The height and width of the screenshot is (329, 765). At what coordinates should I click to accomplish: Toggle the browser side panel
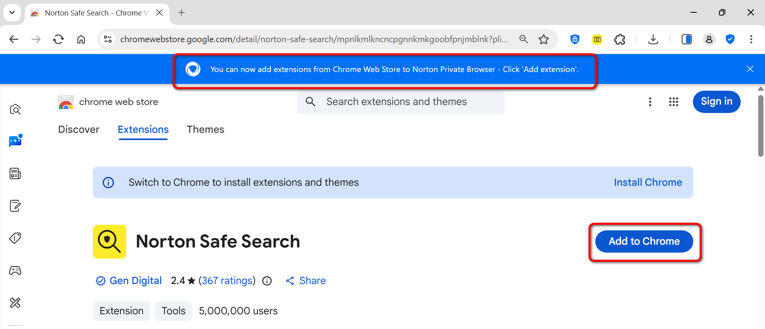click(x=687, y=39)
